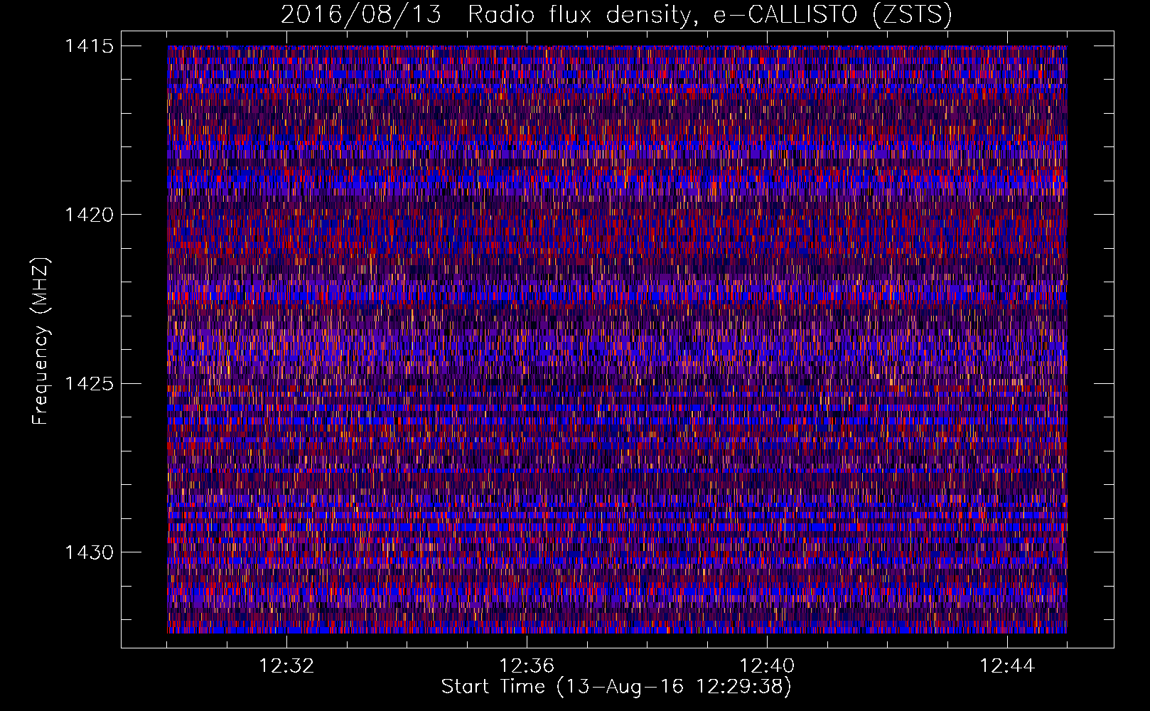The image size is (1150, 711).
Task: Click the 12:44 time tick label
Action: click(1007, 666)
